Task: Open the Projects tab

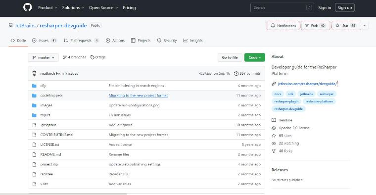Action: [141, 40]
